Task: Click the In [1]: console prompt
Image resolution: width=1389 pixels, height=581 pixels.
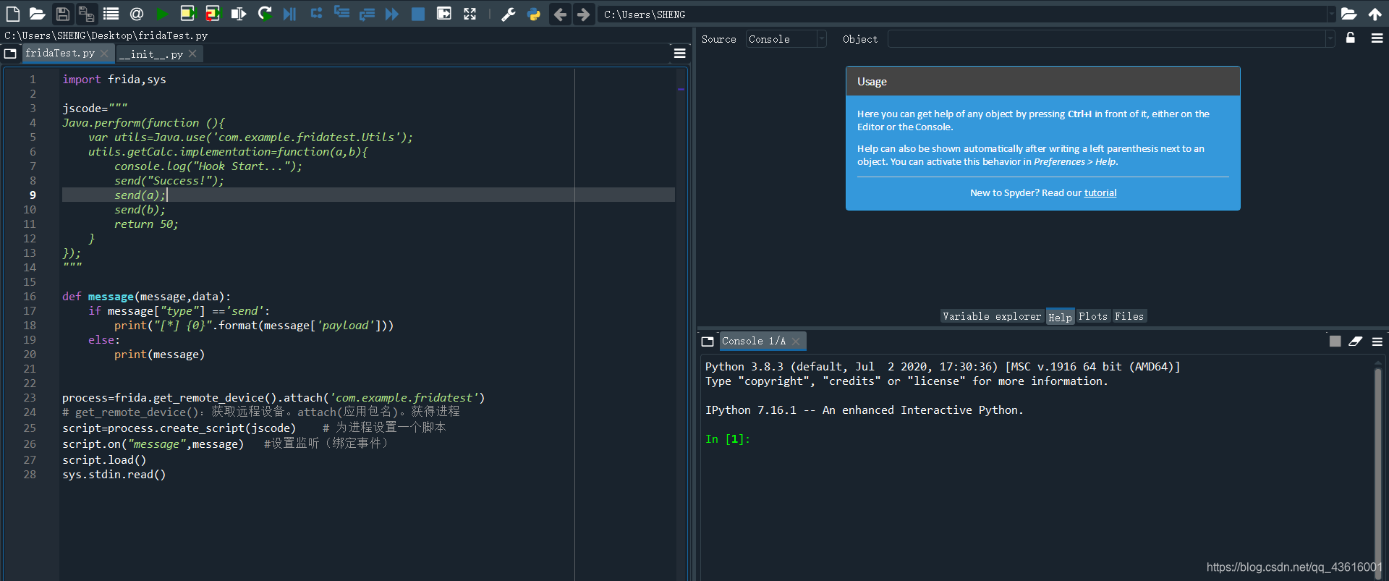Action: [x=728, y=439]
